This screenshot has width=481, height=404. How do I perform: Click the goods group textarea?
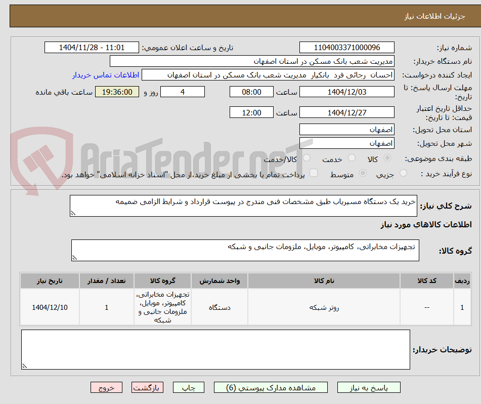(245, 251)
